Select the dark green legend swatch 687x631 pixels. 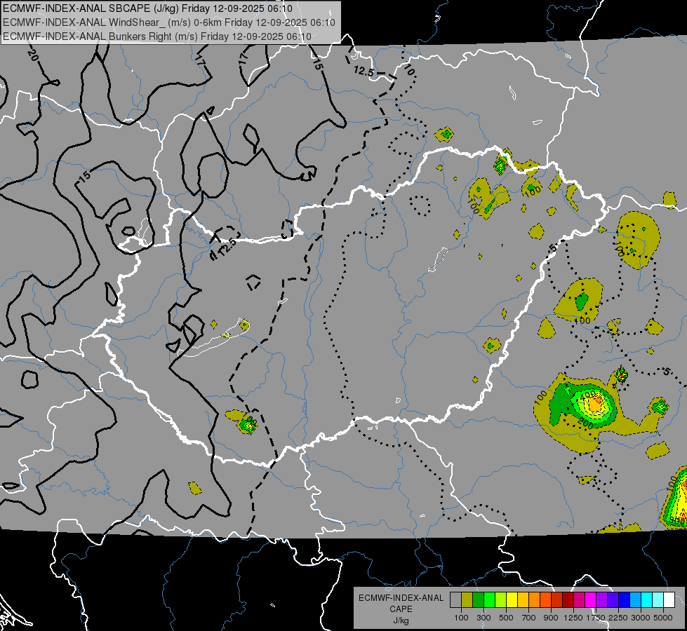(479, 600)
